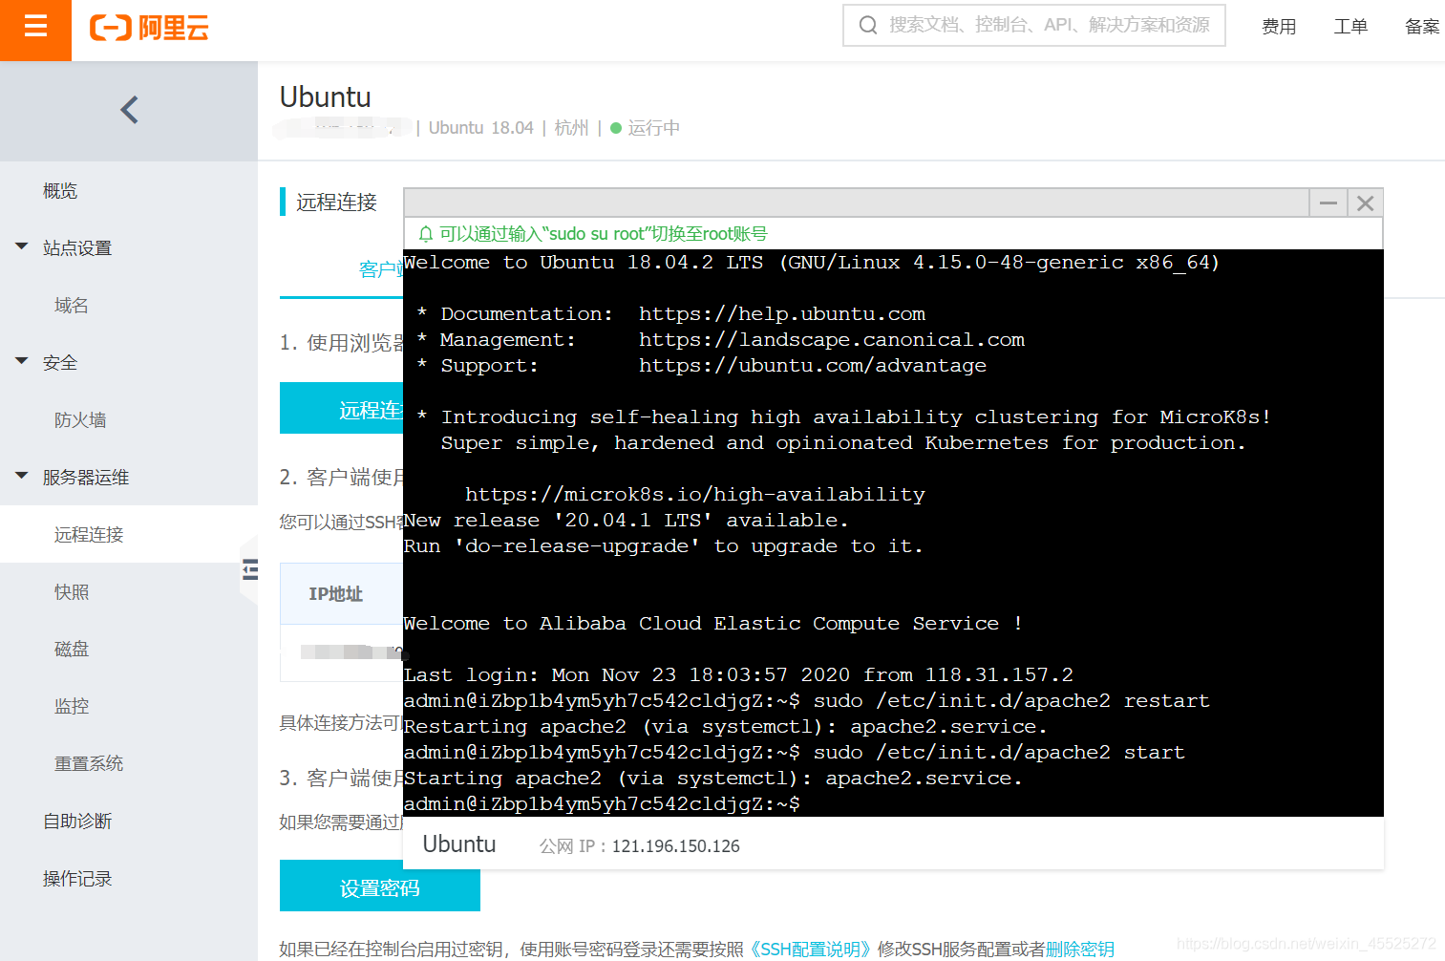Open 费用 in the top bar
1445x961 pixels.
pos(1279,27)
